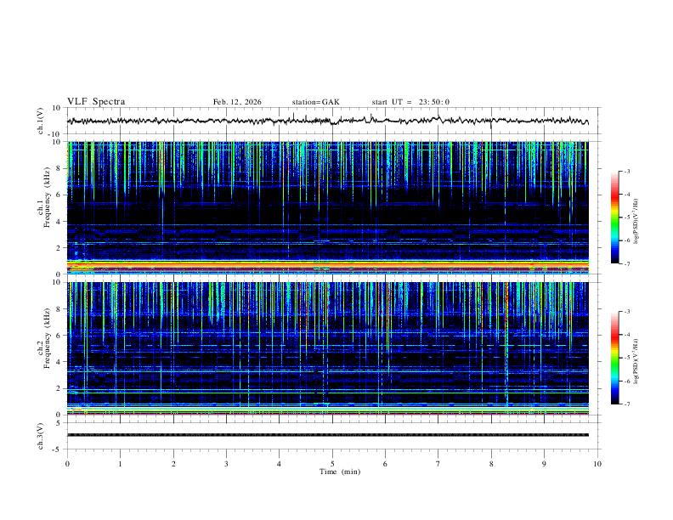Click time axis tick label "3"

tap(226, 464)
